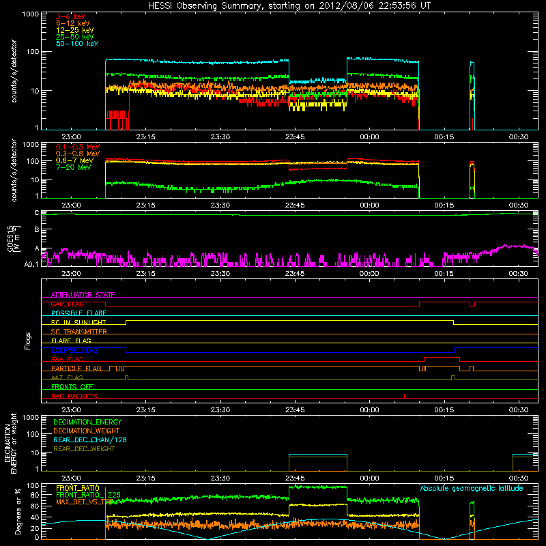The width and height of the screenshot is (546, 546).
Task: Click the 00:15 tick in the flags panel
Action: point(444,410)
